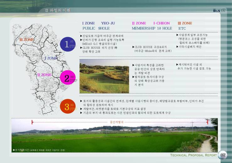Select the left red range marker

point(32,122)
